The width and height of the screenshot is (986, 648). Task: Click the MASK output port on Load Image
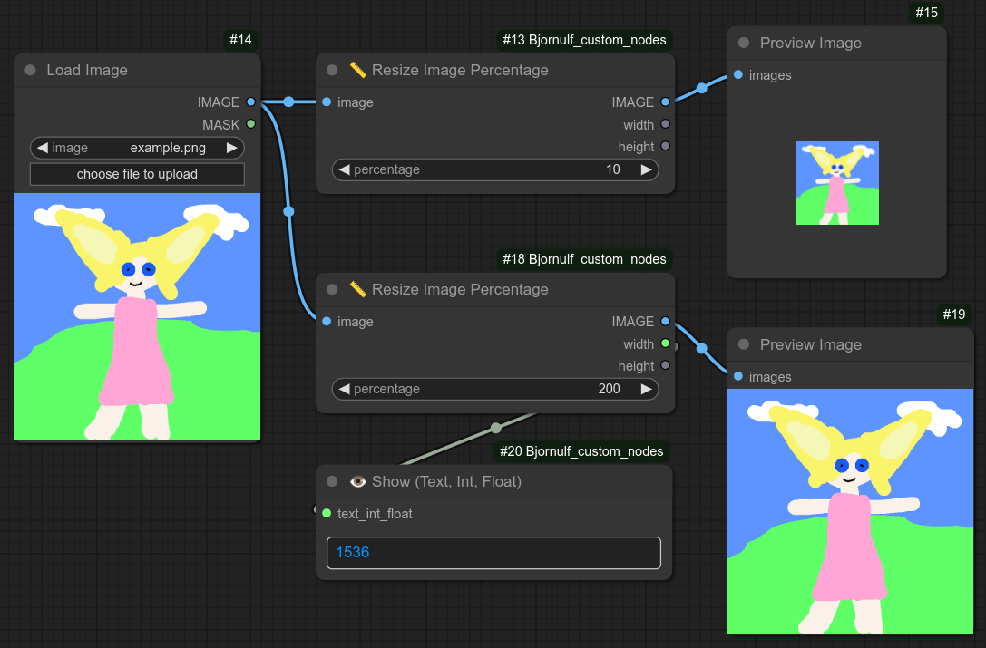coord(250,124)
